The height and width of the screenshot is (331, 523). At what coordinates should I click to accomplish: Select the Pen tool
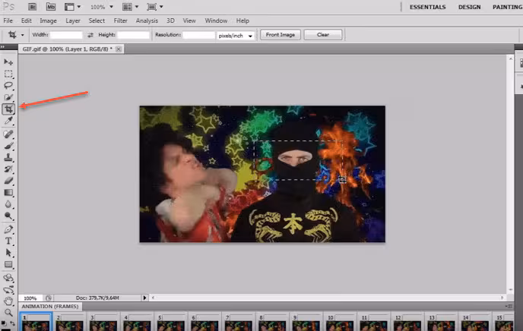tap(8, 229)
